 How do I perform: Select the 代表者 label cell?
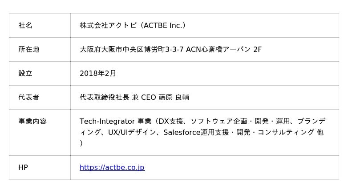click(29, 98)
